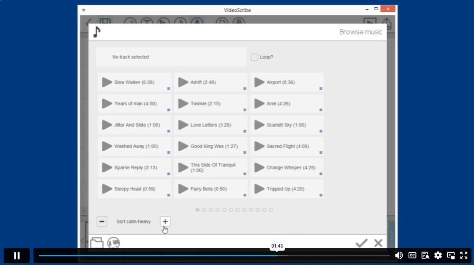Go to second page of music tracks
Viewport: 474px width, 265px height.
point(204,210)
